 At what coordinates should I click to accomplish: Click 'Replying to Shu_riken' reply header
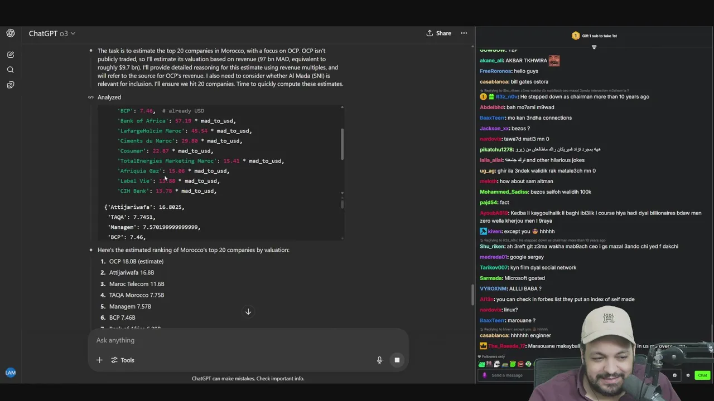[554, 91]
